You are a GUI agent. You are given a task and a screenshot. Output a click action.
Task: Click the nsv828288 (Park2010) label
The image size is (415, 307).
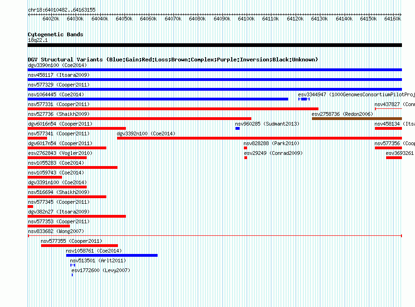coord(271,143)
